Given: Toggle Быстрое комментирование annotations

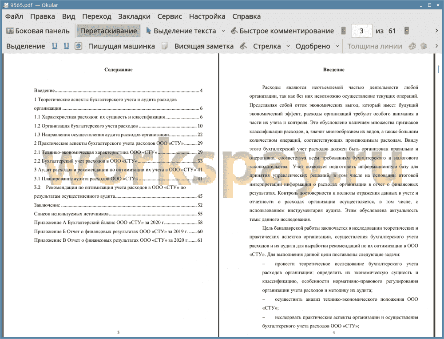Looking at the screenshot, I should pyautogui.click(x=282, y=31).
